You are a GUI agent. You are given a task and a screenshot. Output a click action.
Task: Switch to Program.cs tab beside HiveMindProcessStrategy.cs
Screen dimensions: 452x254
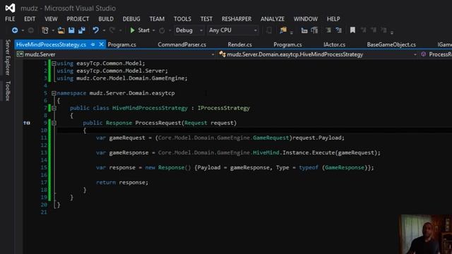[x=121, y=44]
